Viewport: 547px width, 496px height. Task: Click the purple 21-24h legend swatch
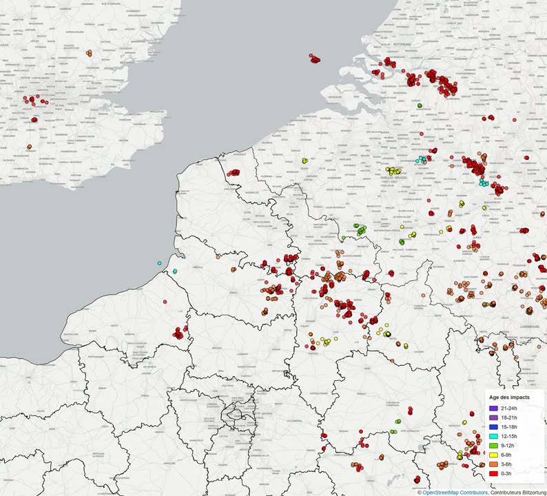click(493, 409)
